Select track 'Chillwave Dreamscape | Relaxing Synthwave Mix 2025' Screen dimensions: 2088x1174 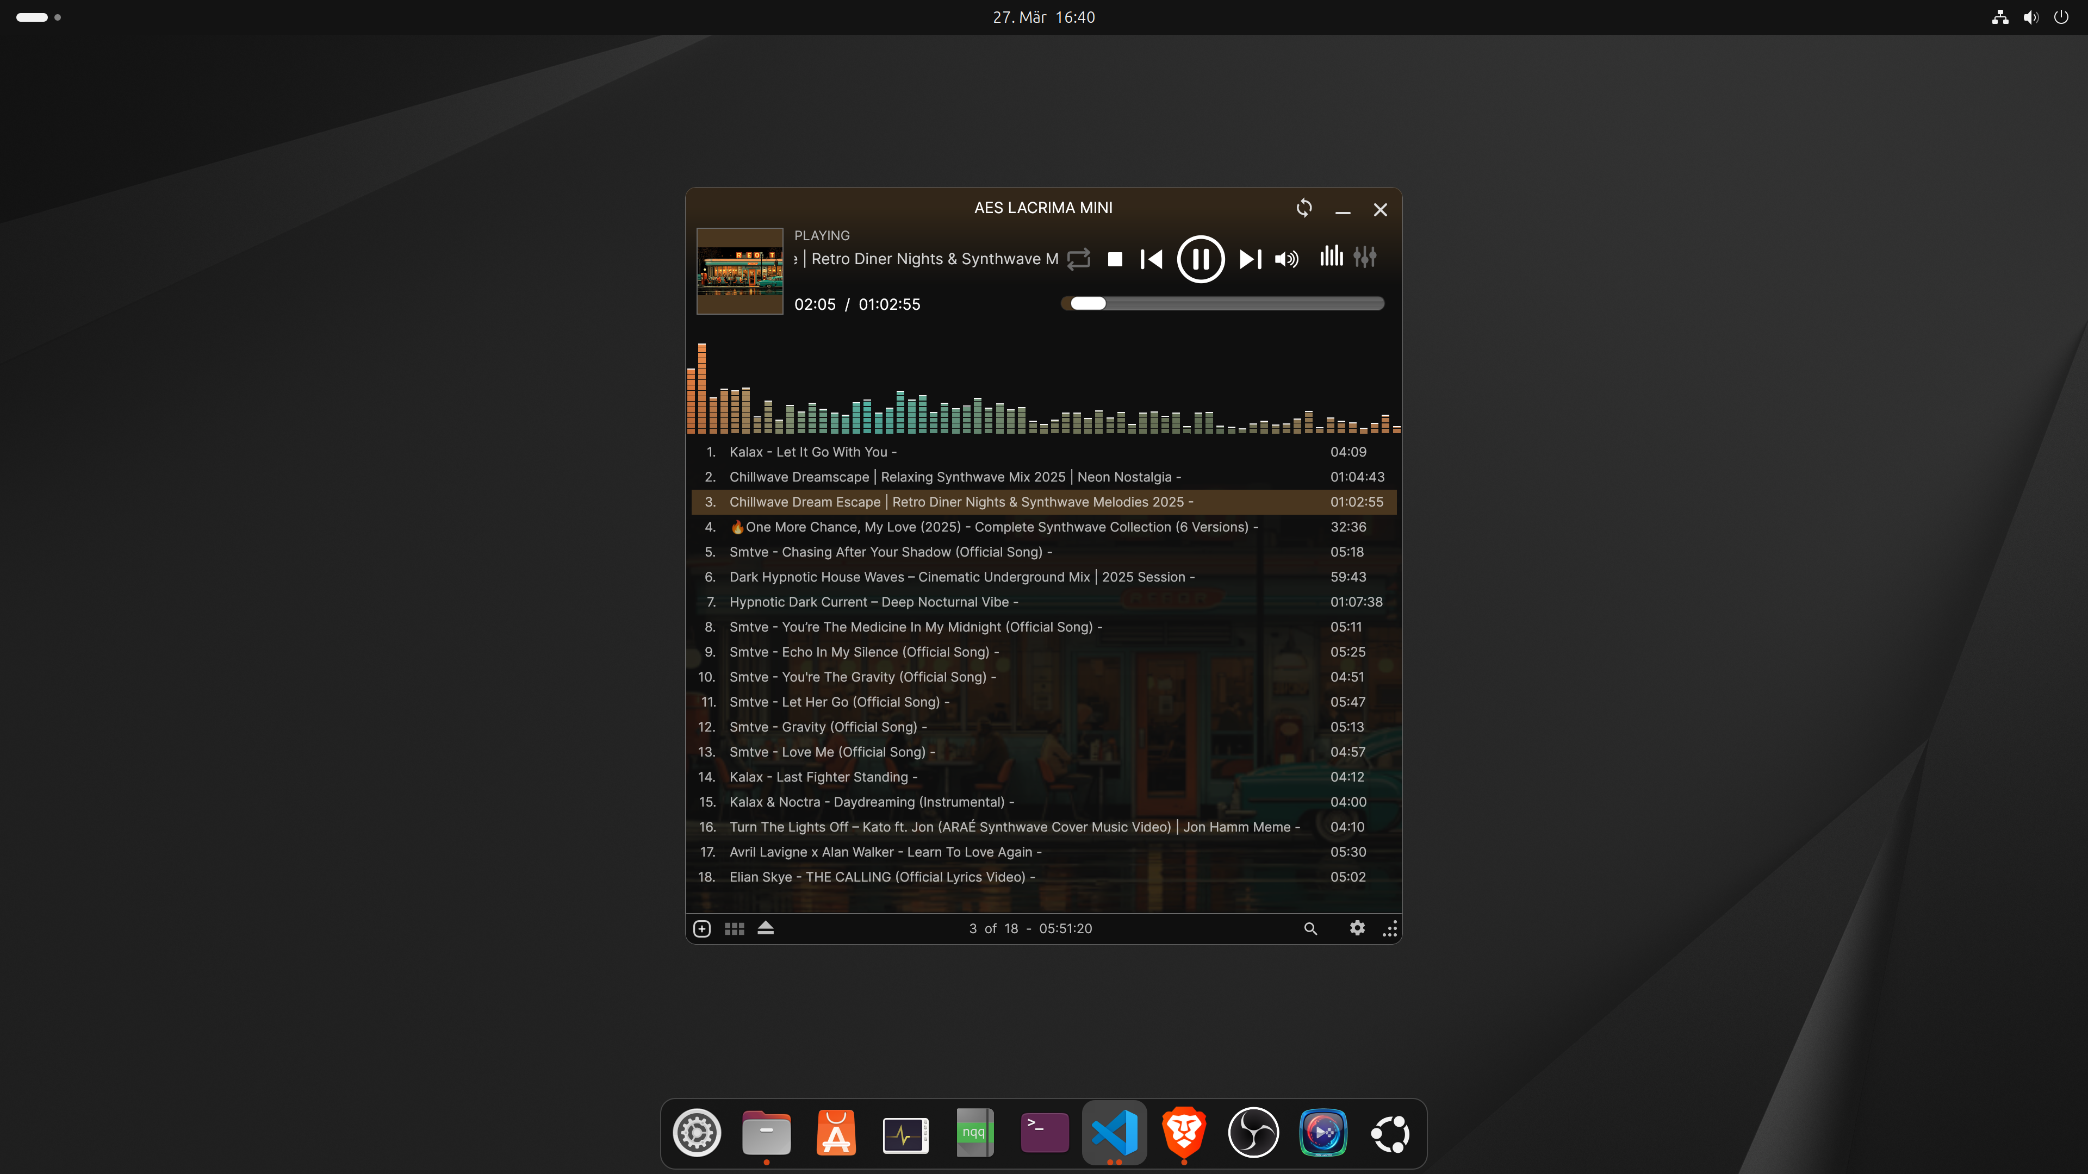coord(1044,477)
